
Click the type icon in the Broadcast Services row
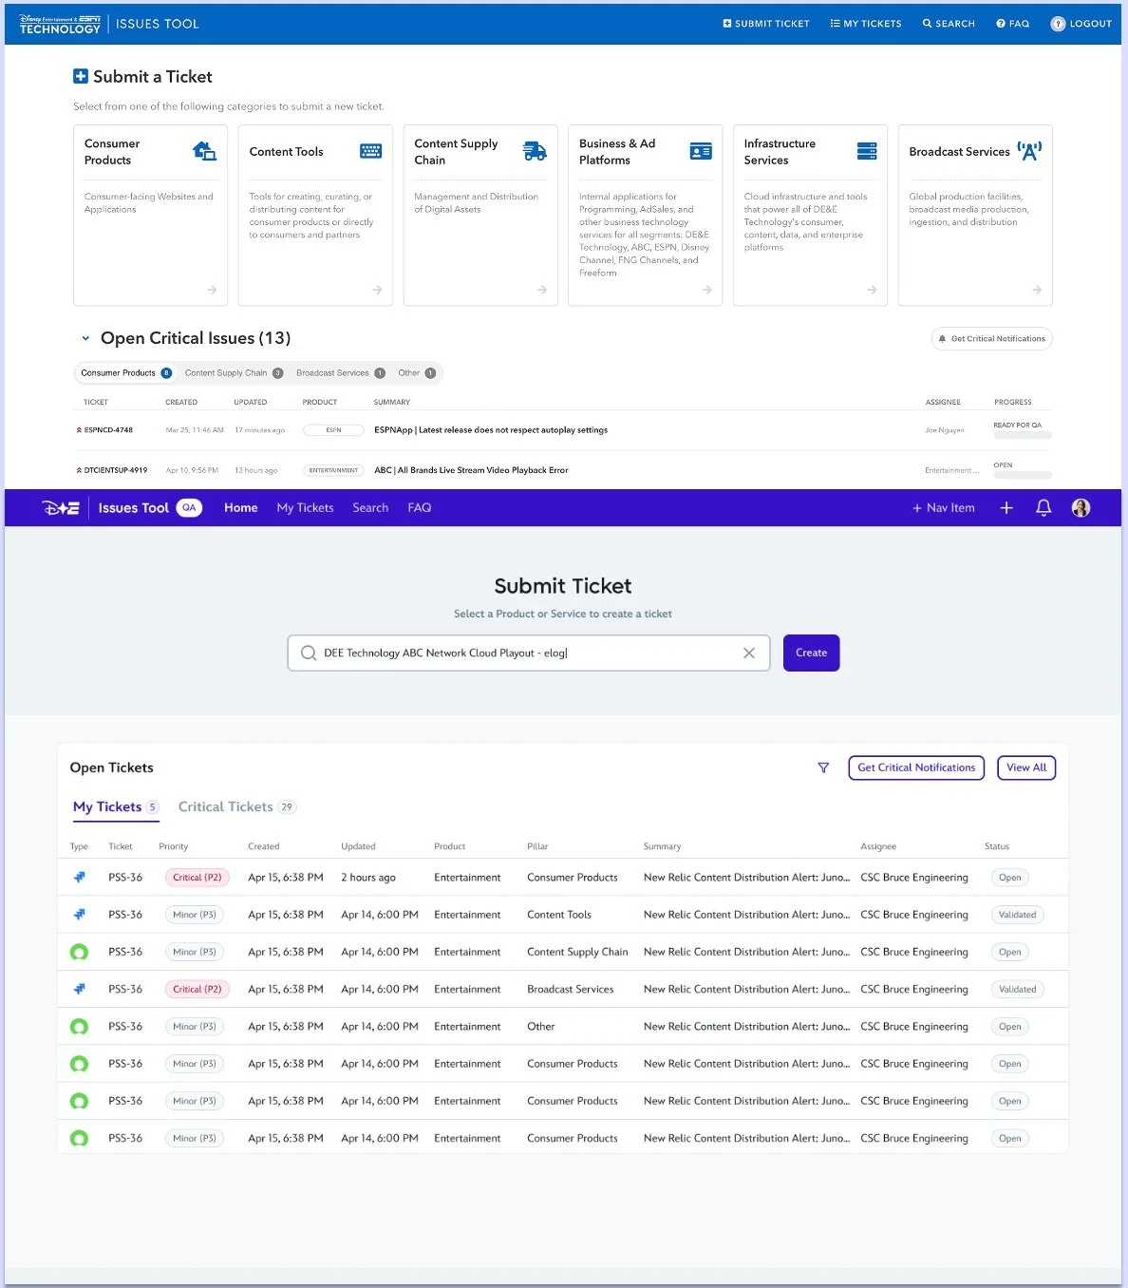pyautogui.click(x=80, y=989)
